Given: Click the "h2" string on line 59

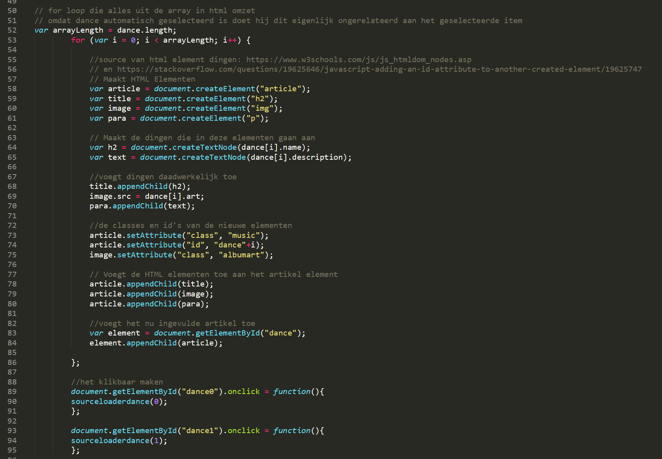Looking at the screenshot, I should [x=260, y=99].
